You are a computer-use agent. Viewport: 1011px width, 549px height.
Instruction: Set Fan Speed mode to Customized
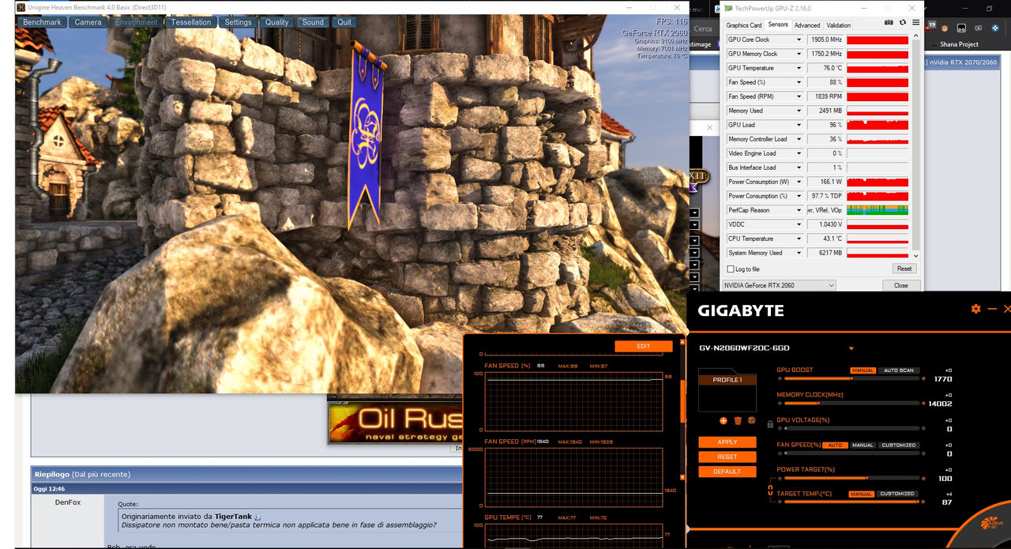pyautogui.click(x=899, y=445)
